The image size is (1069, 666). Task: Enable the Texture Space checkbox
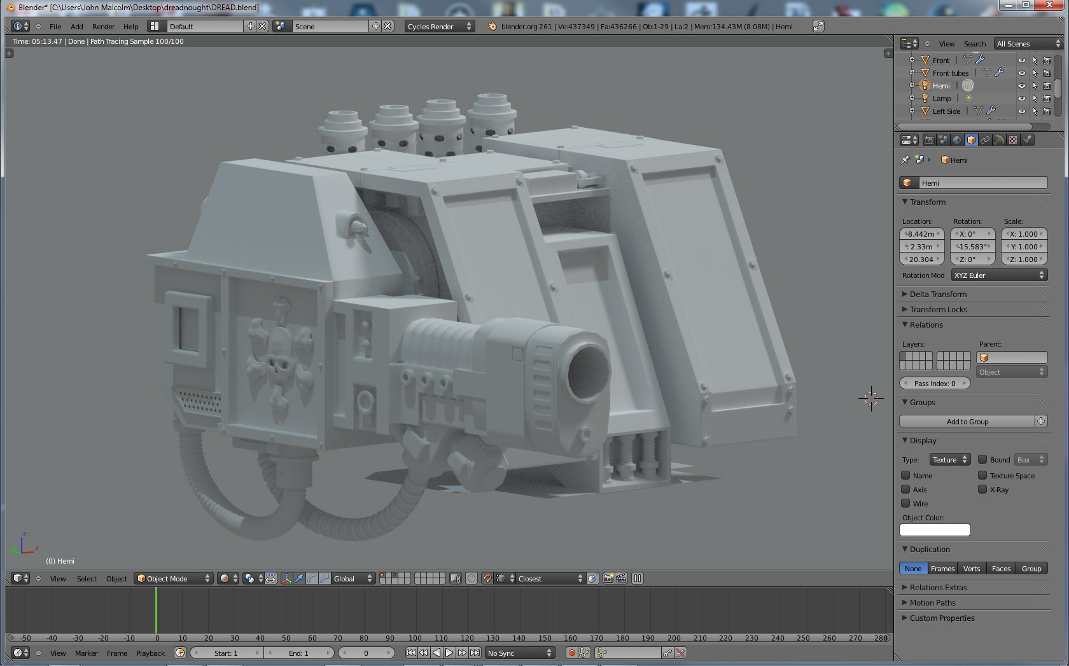click(982, 475)
